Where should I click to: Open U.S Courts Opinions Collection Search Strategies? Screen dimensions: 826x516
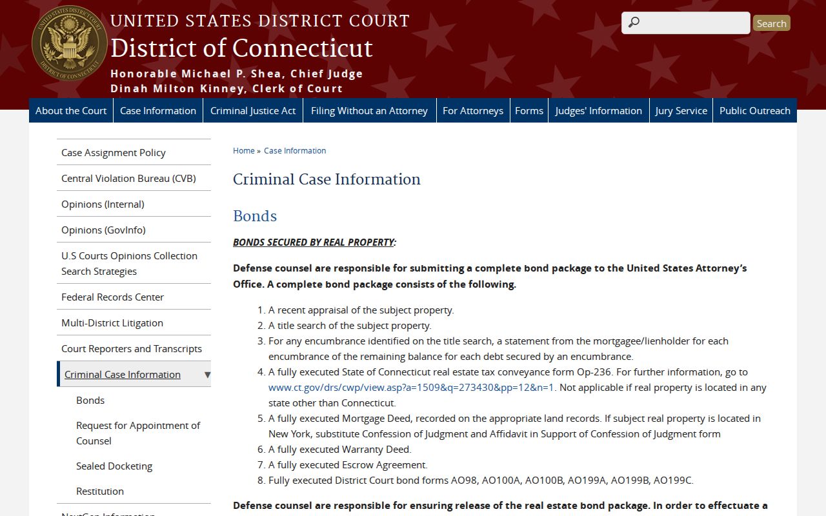pos(134,263)
